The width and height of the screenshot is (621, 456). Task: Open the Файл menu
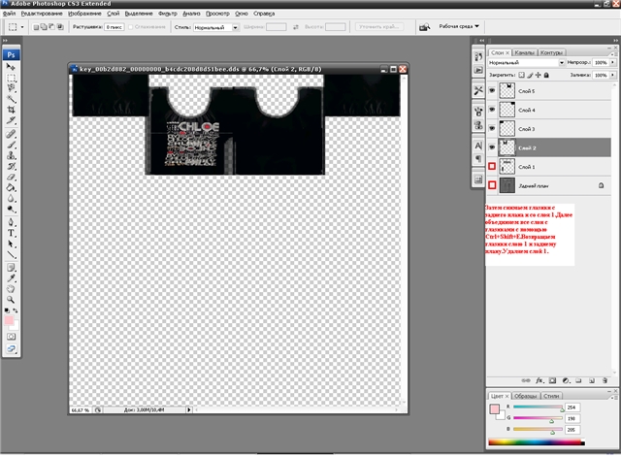(x=9, y=14)
